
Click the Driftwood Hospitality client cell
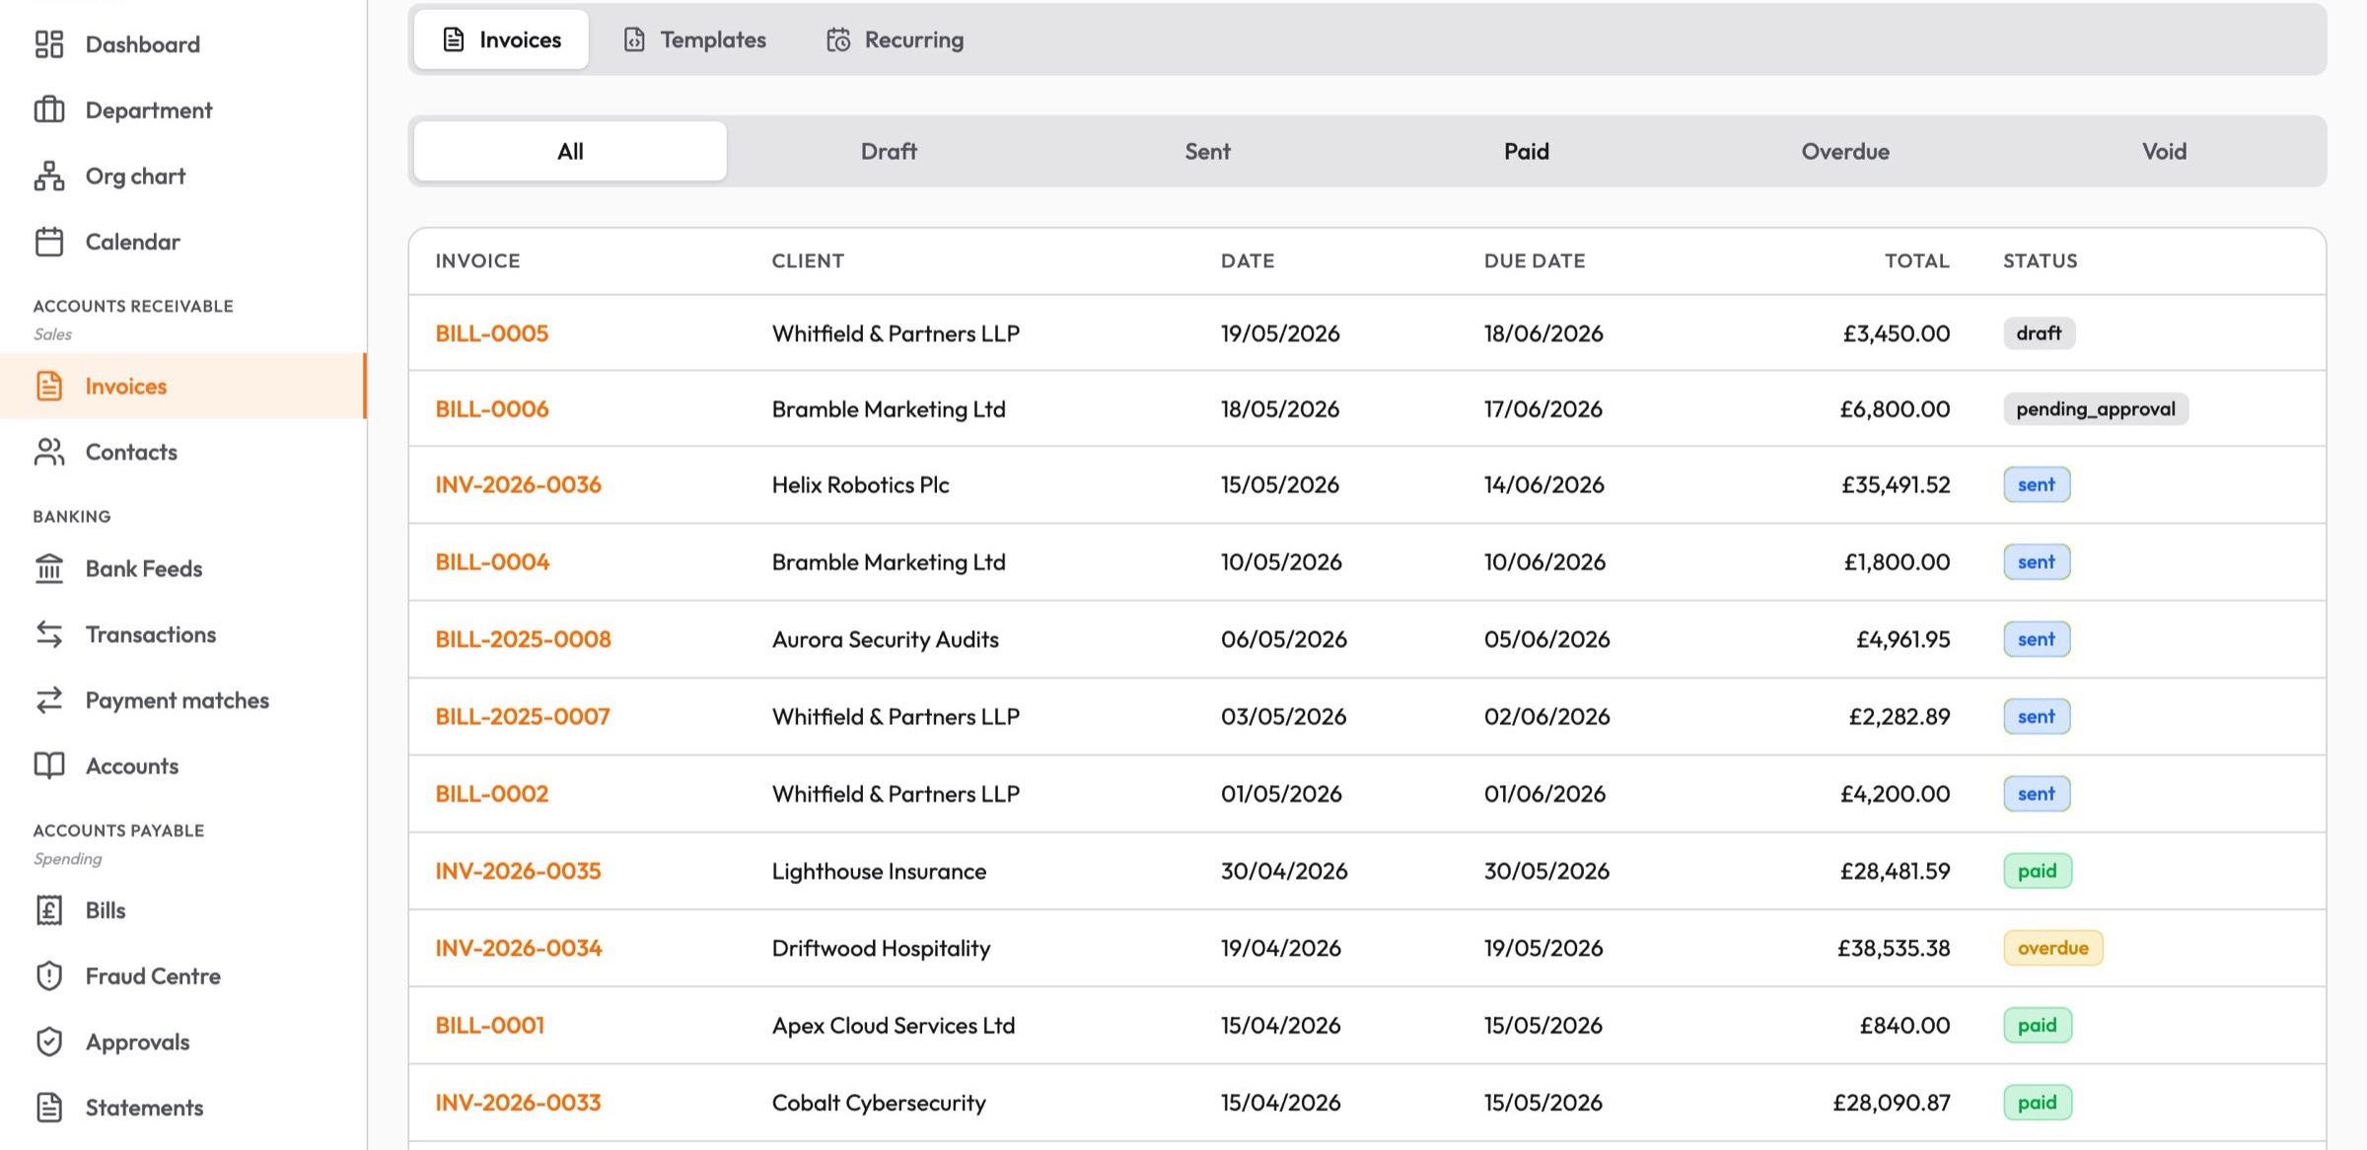[881, 948]
